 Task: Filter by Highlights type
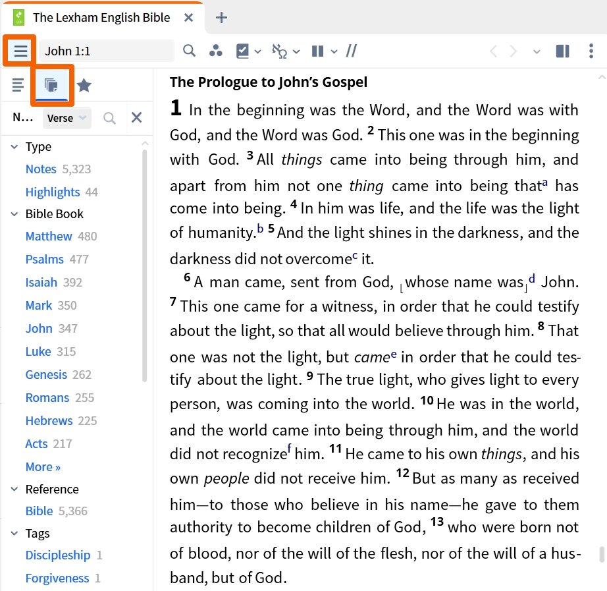click(x=53, y=192)
